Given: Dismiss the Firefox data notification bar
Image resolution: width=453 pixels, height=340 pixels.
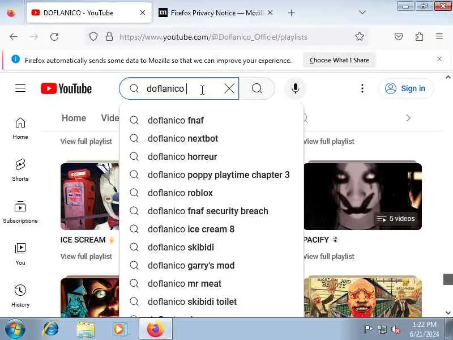Looking at the screenshot, I should [439, 59].
